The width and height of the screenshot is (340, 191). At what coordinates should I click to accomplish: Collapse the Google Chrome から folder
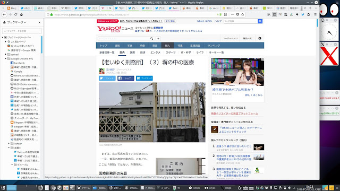click(x=6, y=59)
